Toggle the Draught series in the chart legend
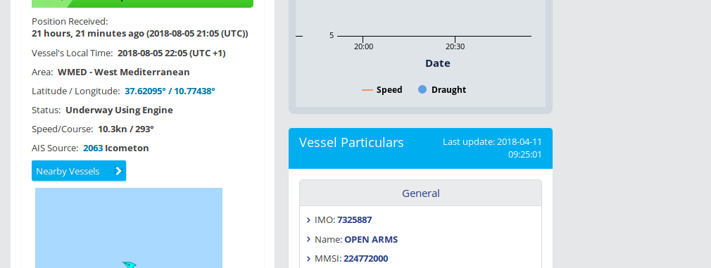This screenshot has width=711, height=268. (x=441, y=90)
